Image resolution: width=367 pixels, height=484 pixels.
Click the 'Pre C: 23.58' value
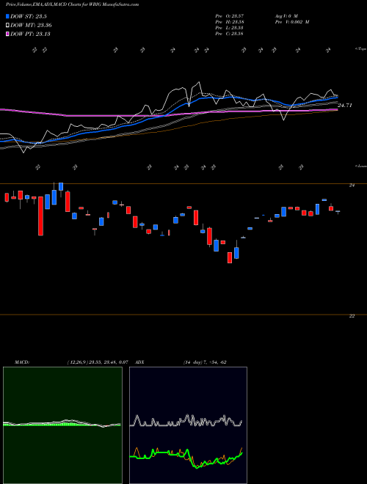(229, 34)
